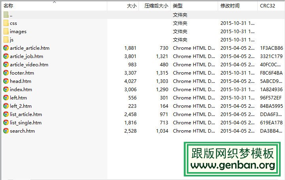Click compressed size value 1,321
This screenshot has height=180, width=285.
click(162, 56)
